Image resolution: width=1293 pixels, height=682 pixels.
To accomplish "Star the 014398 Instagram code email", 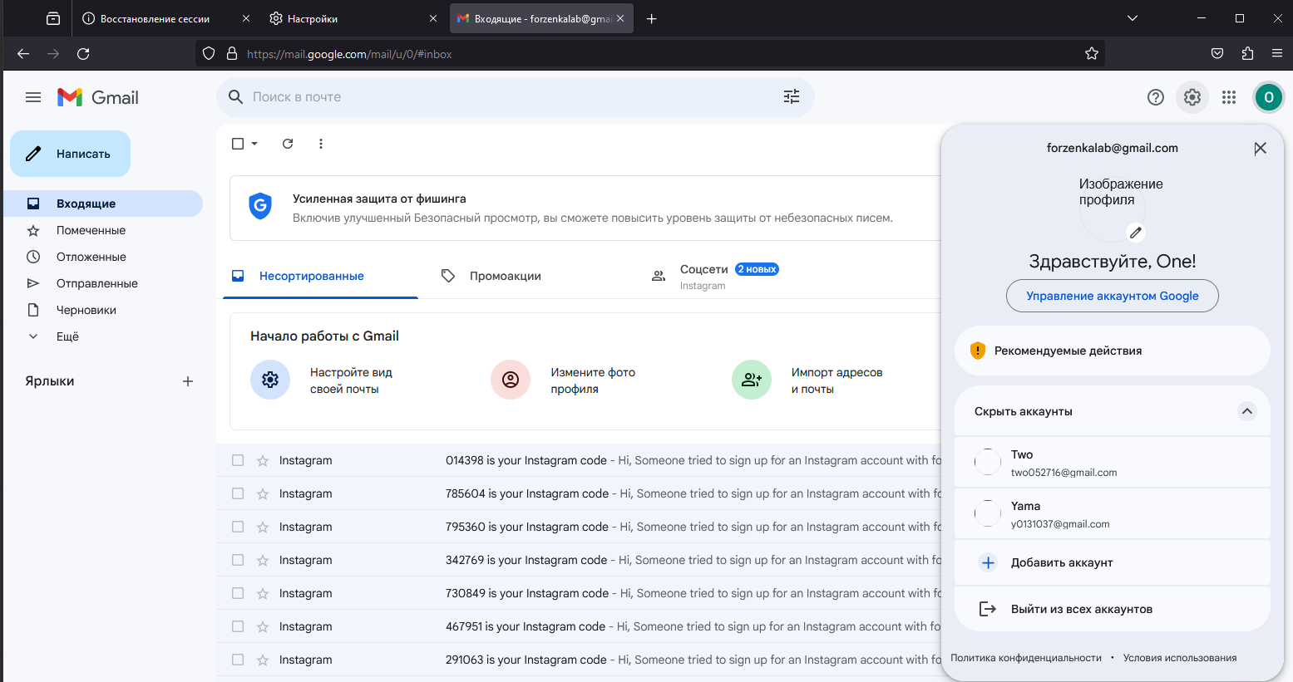I will 263,460.
